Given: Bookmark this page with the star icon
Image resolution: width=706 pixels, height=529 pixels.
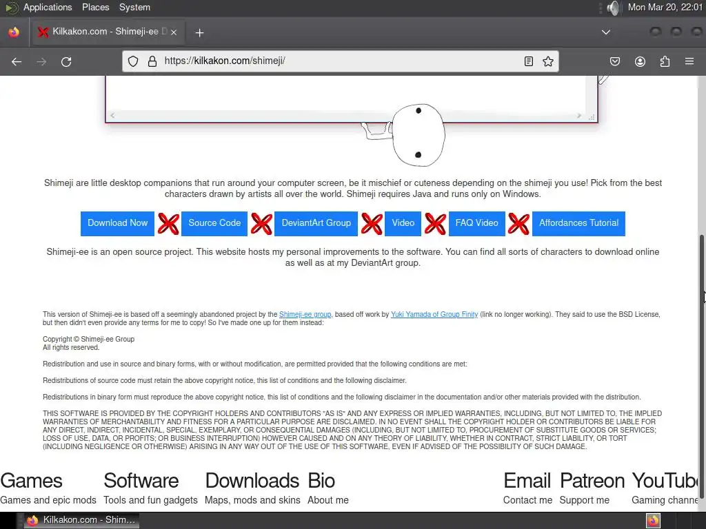Looking at the screenshot, I should point(548,61).
